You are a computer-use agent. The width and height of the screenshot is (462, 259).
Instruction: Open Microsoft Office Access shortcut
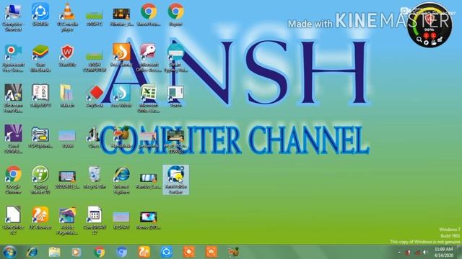point(149,58)
